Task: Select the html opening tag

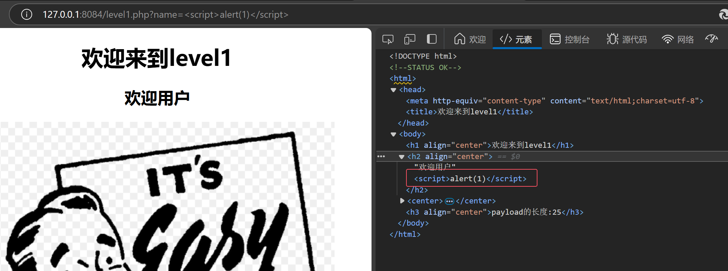Action: [403, 79]
